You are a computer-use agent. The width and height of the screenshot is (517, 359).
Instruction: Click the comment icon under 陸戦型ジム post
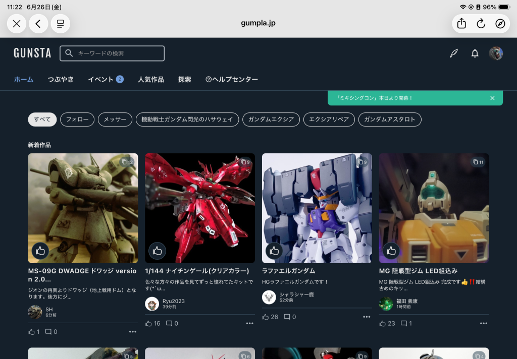403,324
